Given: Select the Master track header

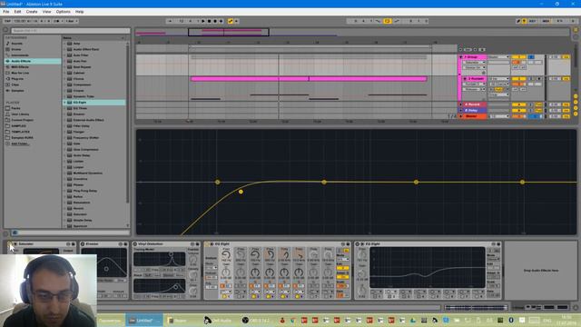Looking at the screenshot, I should (x=475, y=116).
